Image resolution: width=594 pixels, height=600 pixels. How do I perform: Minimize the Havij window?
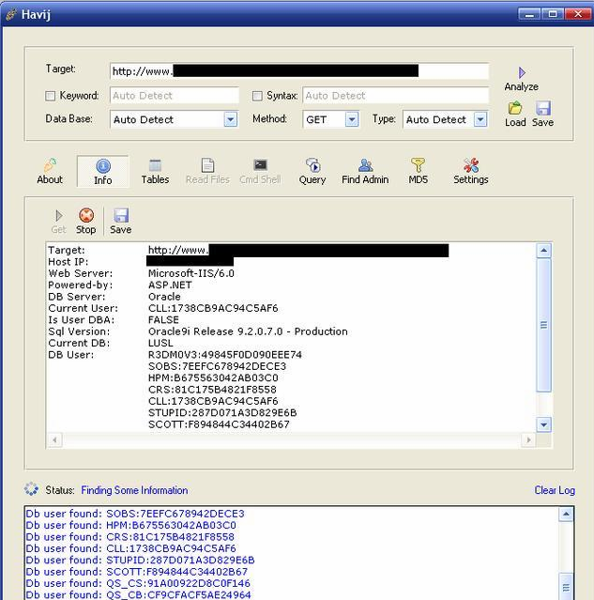click(x=529, y=14)
